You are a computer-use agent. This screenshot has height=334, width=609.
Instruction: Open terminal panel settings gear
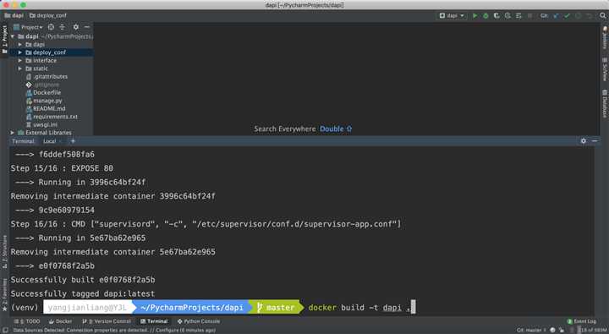tap(584, 141)
